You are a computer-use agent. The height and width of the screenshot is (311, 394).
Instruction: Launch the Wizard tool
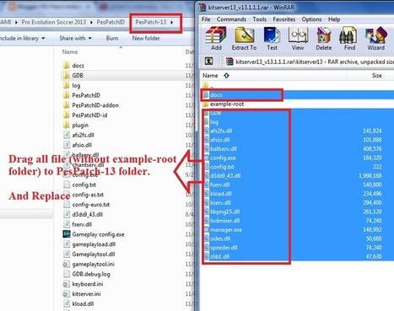tap(375, 39)
